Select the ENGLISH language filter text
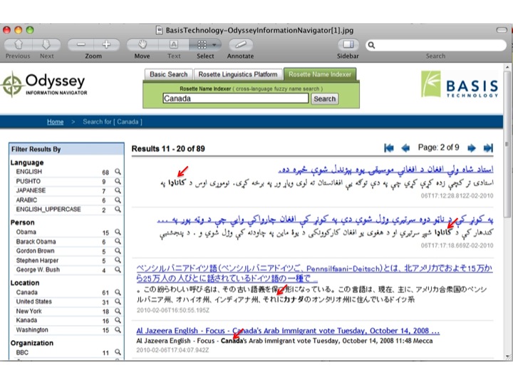 [29, 172]
